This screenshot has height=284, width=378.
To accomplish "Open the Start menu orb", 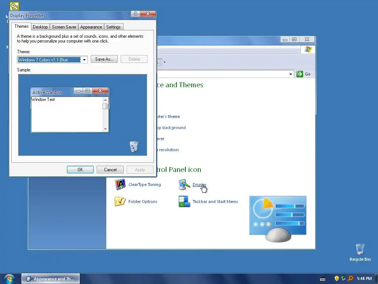I will point(9,279).
